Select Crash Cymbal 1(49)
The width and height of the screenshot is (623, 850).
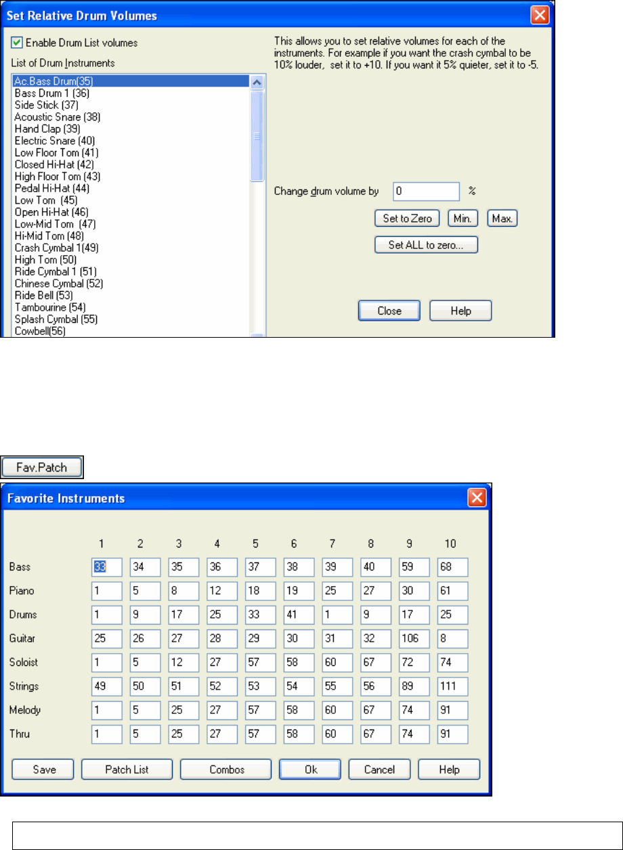tap(131, 248)
